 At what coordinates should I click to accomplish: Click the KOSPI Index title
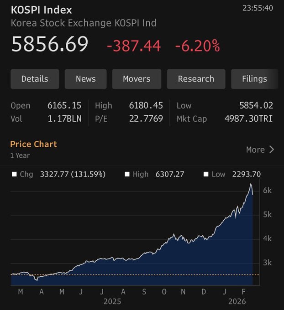pyautogui.click(x=42, y=10)
